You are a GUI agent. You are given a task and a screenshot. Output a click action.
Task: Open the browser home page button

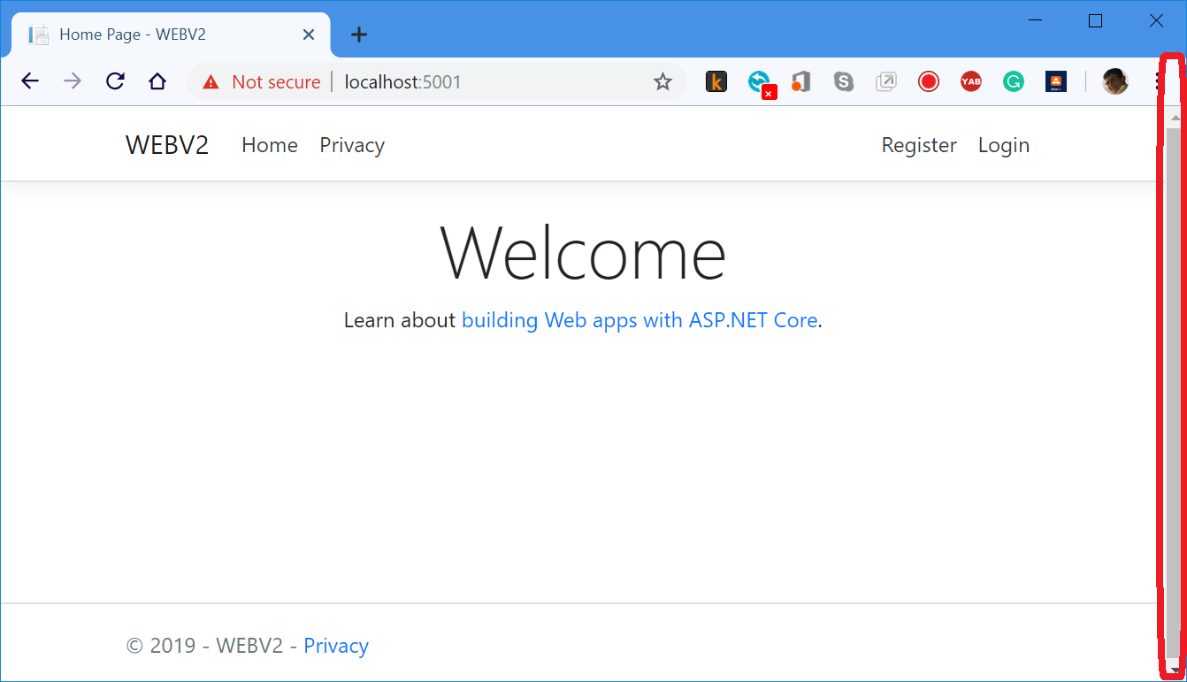pyautogui.click(x=157, y=81)
